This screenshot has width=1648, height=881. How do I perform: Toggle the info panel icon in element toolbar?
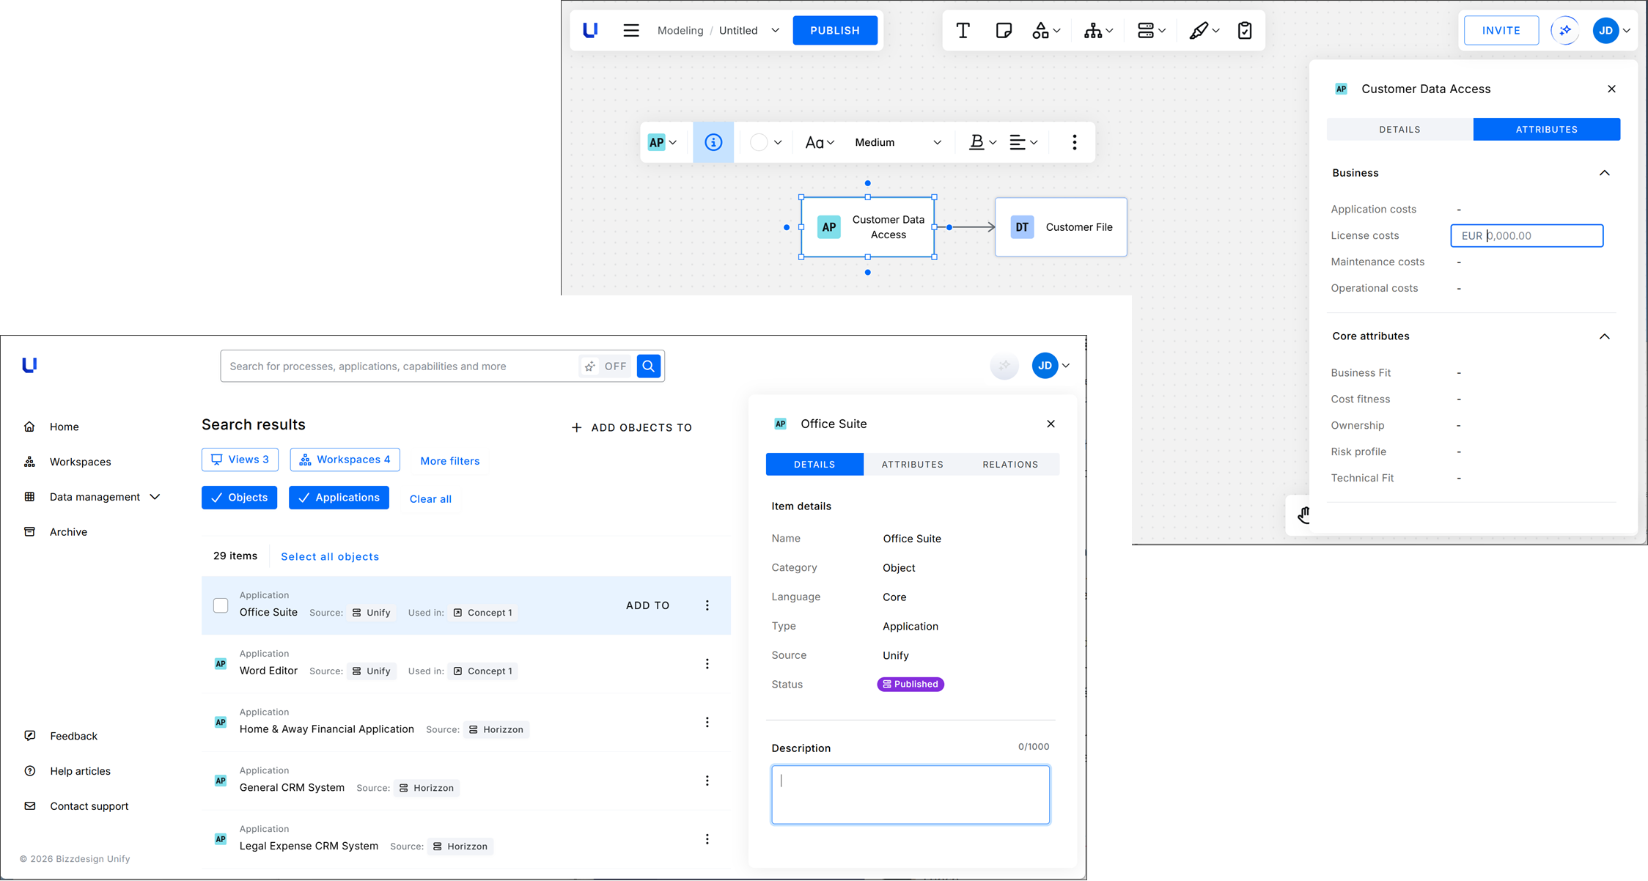(x=713, y=142)
